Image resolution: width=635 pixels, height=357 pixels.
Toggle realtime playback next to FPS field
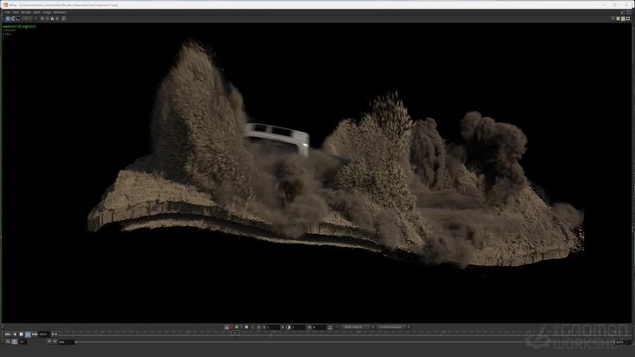point(15,341)
